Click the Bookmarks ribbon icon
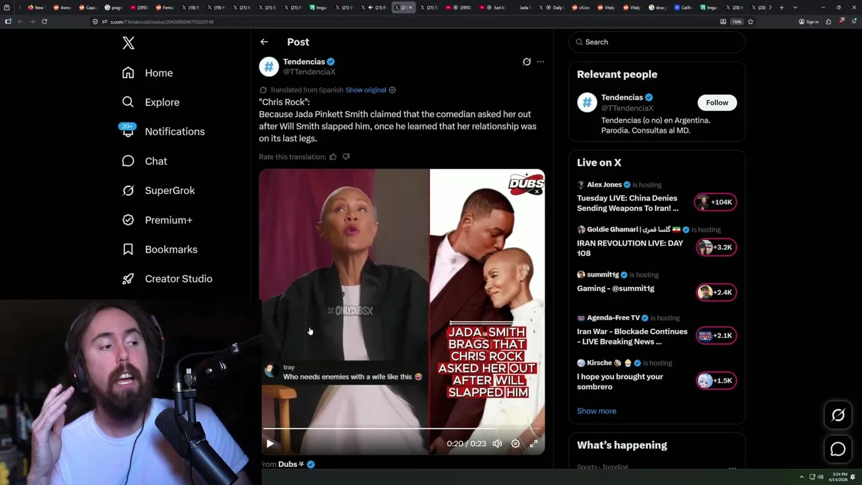The width and height of the screenshot is (862, 485). [128, 249]
